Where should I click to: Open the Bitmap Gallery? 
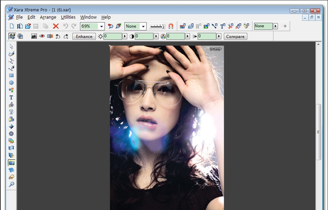click(x=207, y=26)
